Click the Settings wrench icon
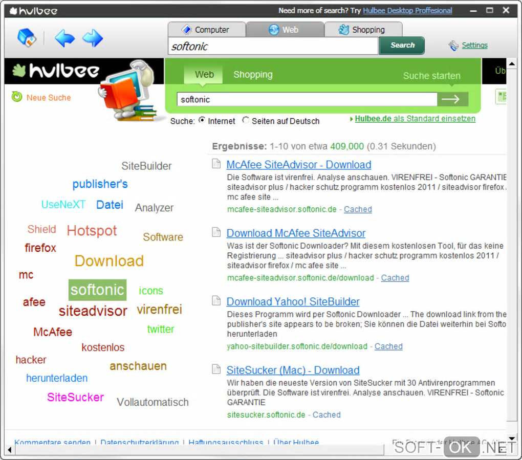Image resolution: width=522 pixels, height=460 pixels. 453,46
